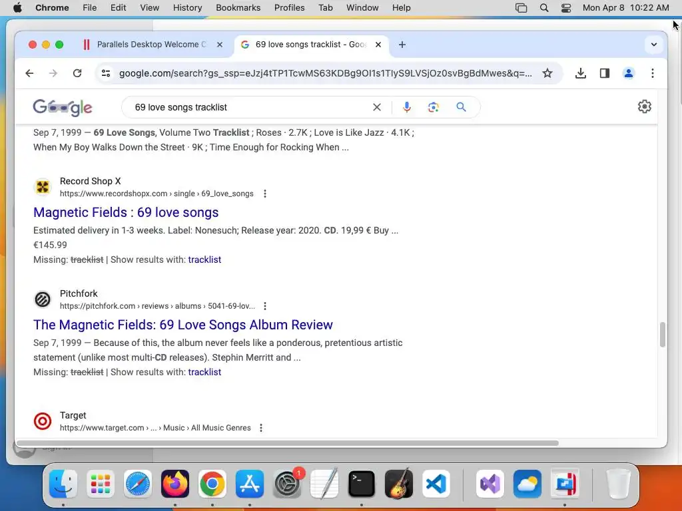Click the Record Shop X site name

coord(90,181)
